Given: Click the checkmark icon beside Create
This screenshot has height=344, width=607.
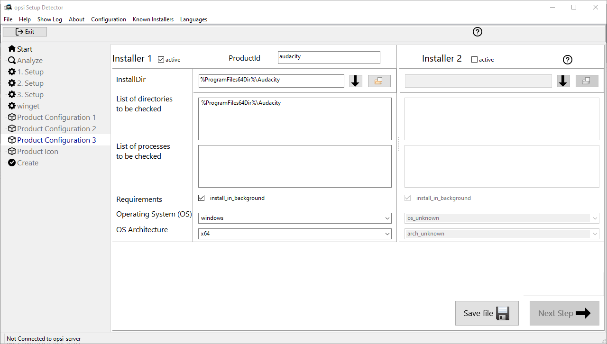Looking at the screenshot, I should pyautogui.click(x=12, y=163).
